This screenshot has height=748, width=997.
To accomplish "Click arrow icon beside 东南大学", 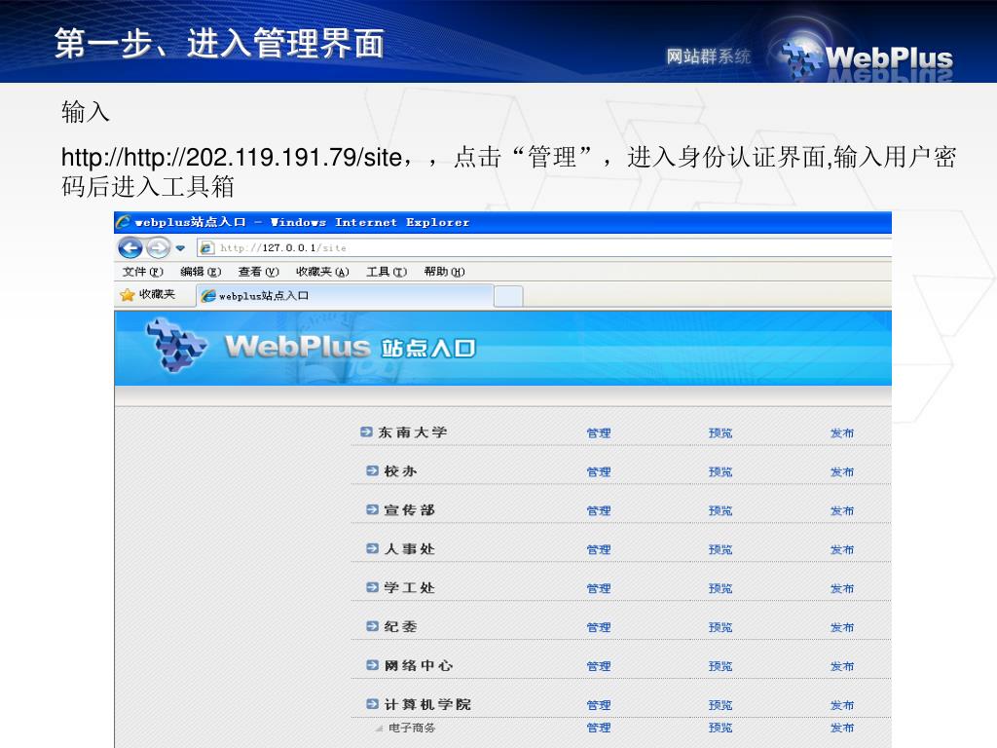I will click(366, 431).
